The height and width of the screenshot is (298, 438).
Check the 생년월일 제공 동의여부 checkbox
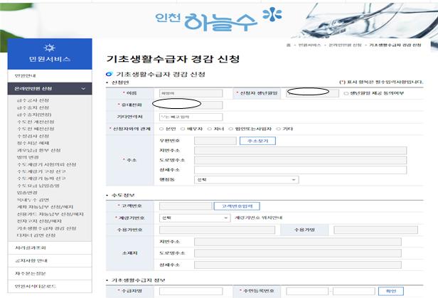tap(346, 93)
